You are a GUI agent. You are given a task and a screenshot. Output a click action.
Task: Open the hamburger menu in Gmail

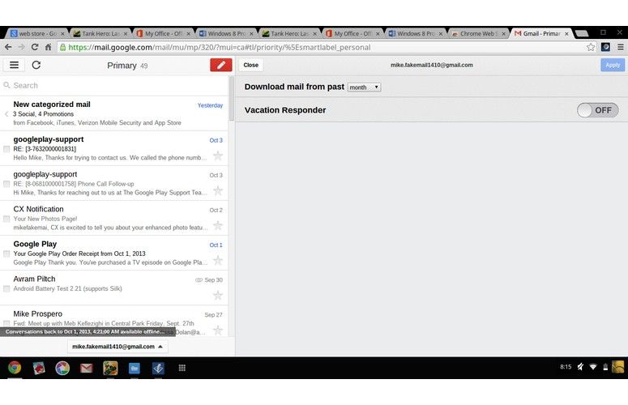tap(14, 65)
